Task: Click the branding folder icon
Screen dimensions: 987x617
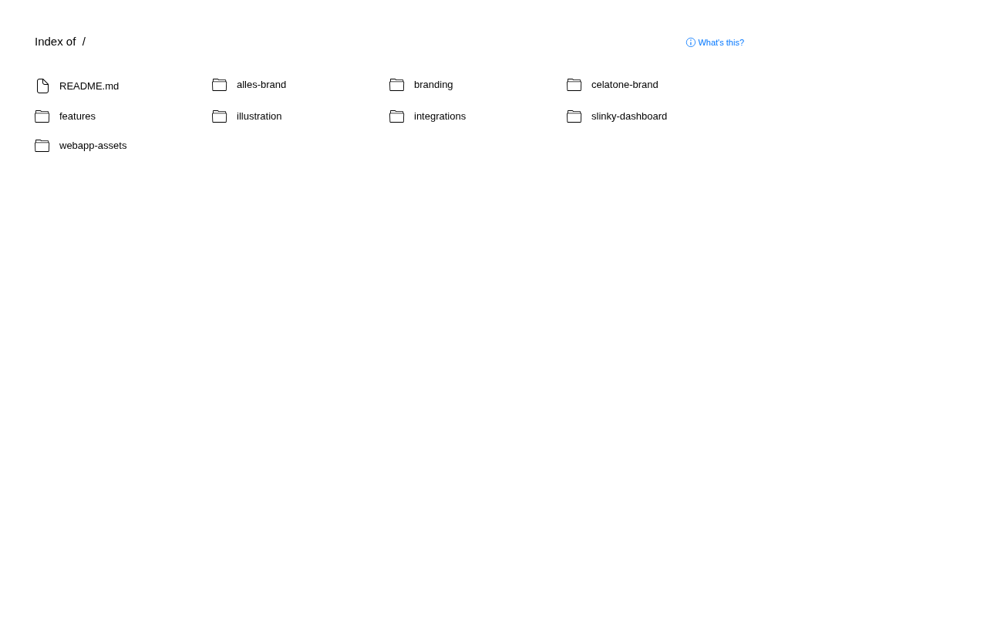Action: pyautogui.click(x=397, y=85)
